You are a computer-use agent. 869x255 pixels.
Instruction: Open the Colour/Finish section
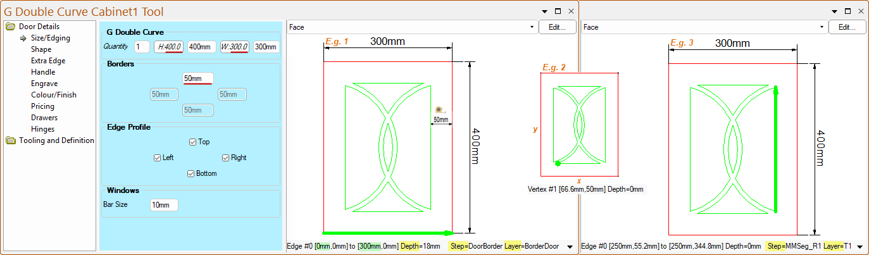coord(54,95)
